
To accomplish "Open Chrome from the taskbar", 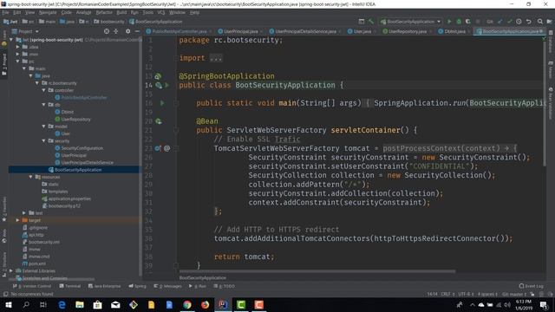I will click(187, 304).
